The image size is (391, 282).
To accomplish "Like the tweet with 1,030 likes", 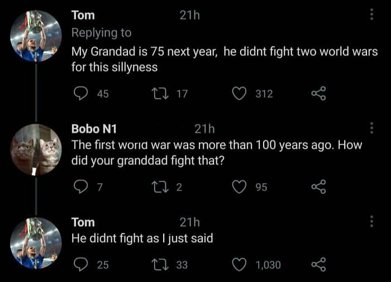I will [x=240, y=265].
